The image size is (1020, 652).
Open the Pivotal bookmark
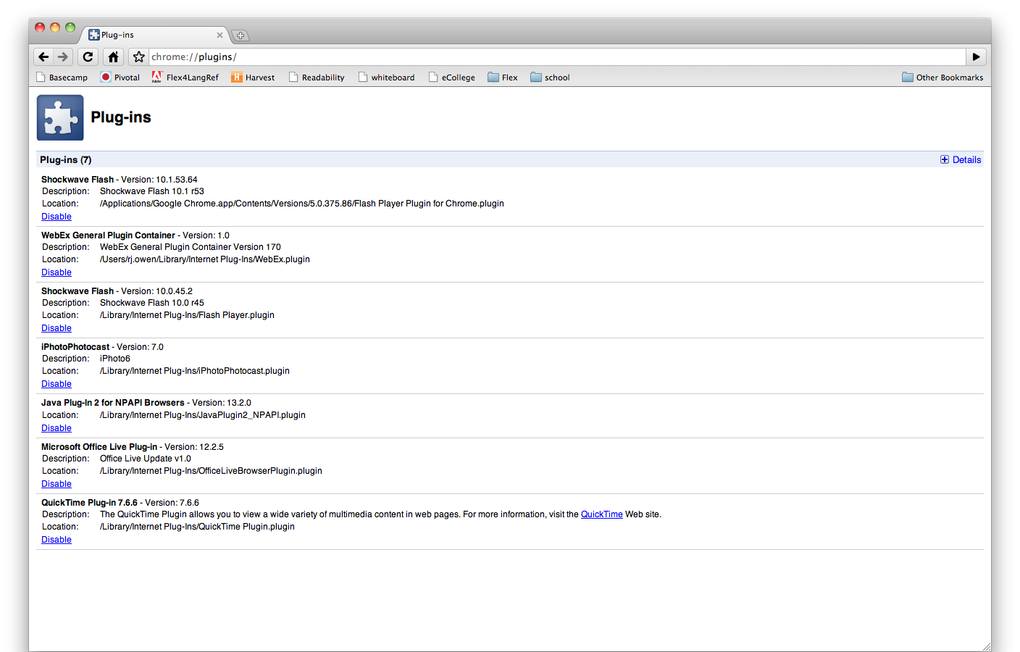pyautogui.click(x=120, y=78)
